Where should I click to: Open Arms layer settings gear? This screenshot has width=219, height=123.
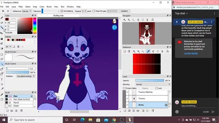(x=166, y=105)
